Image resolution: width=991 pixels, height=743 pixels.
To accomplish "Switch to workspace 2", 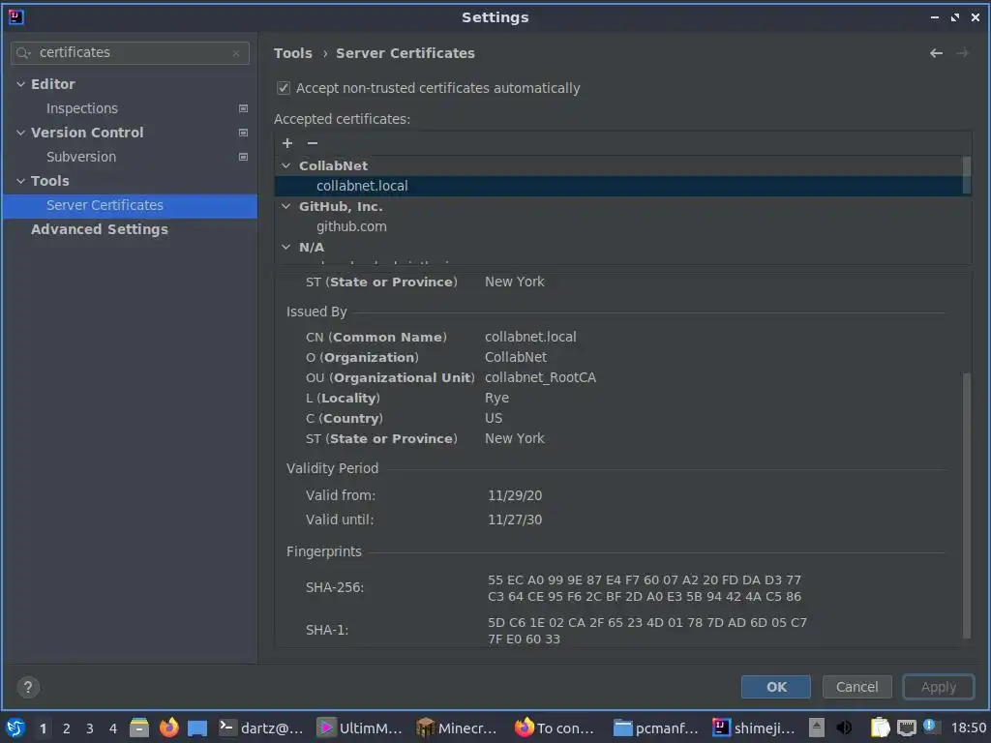I will [67, 728].
